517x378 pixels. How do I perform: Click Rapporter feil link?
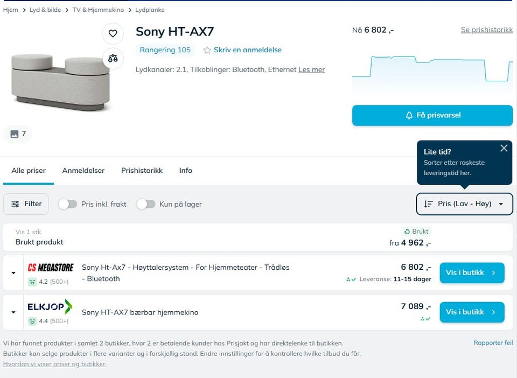tap(493, 343)
